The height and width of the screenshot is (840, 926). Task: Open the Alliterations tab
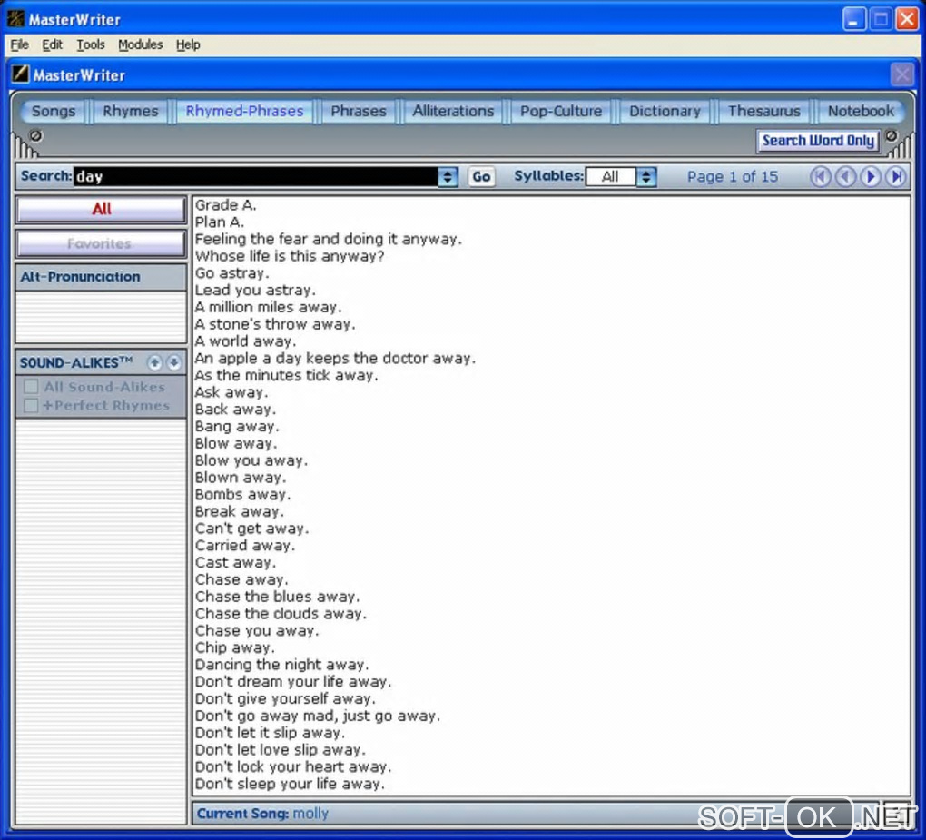(x=453, y=111)
